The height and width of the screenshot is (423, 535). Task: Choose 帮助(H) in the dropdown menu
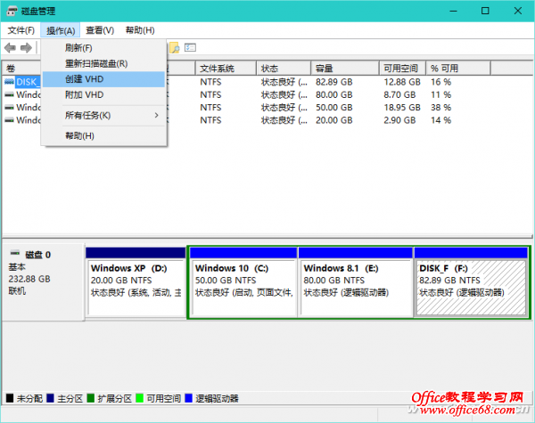tap(103, 135)
